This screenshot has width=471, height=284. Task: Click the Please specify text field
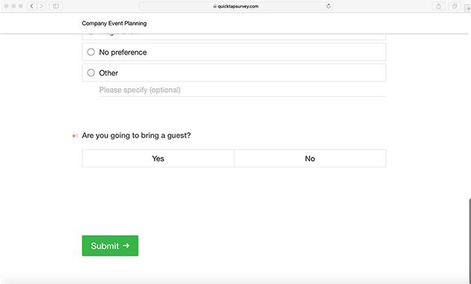coord(242,90)
